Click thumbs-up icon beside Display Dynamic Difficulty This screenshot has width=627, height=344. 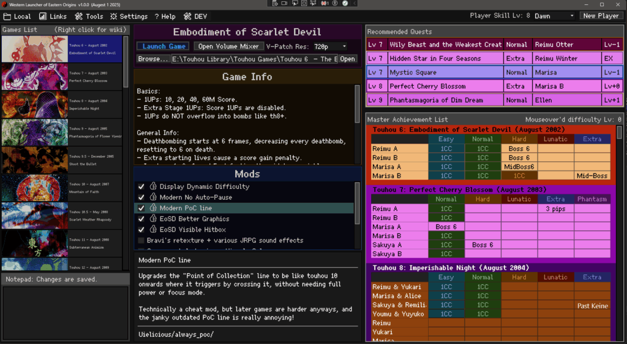(153, 186)
